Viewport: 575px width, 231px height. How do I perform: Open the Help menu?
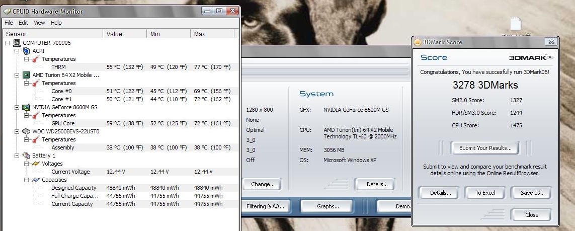(x=56, y=23)
